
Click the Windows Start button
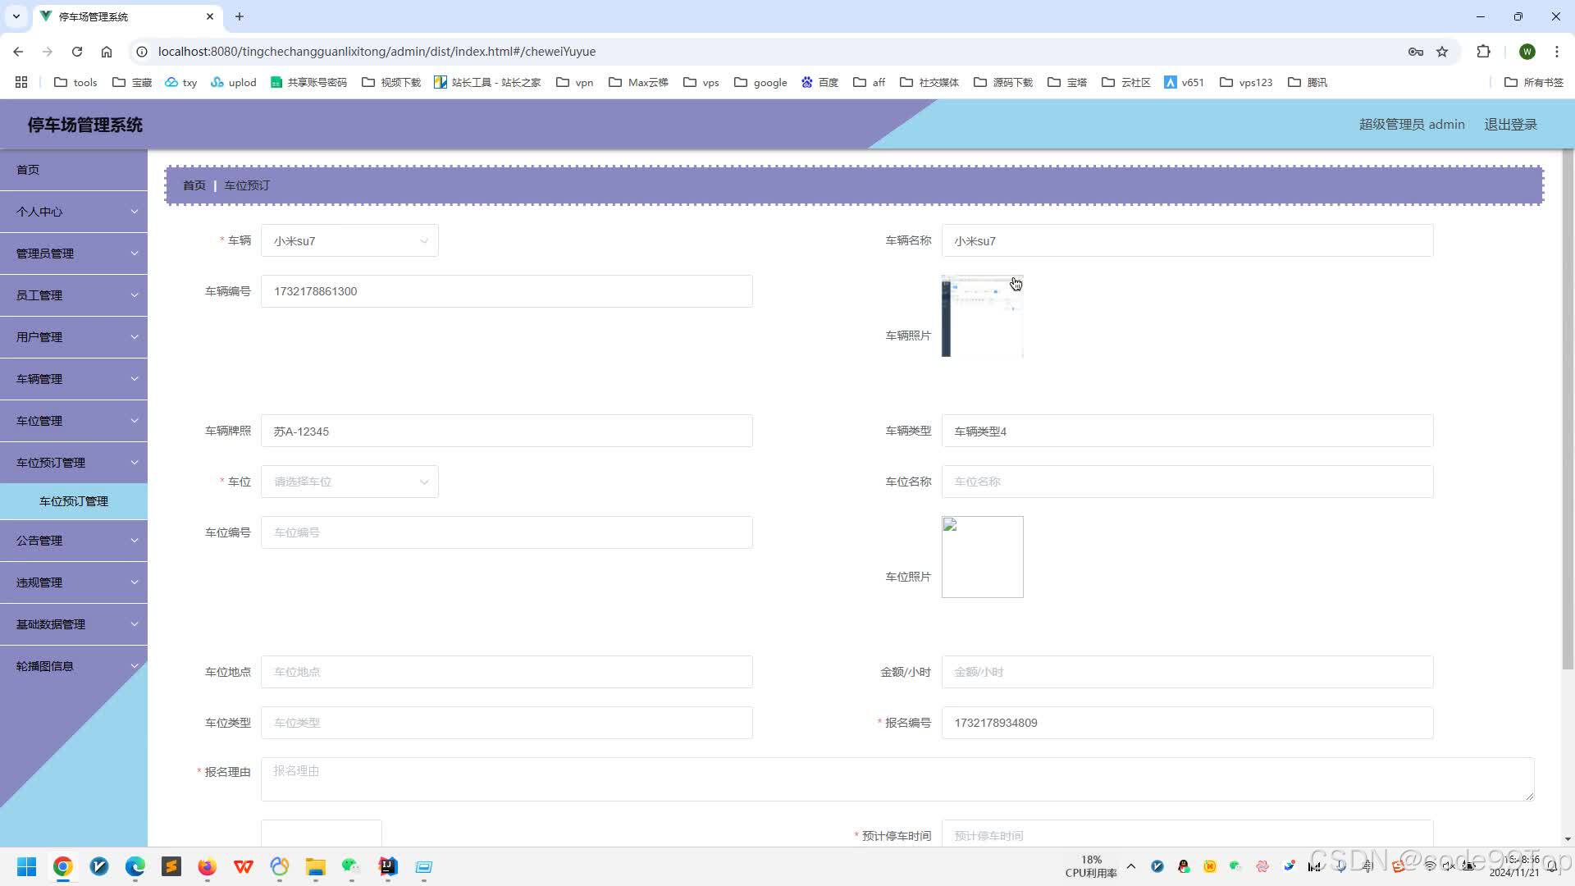pyautogui.click(x=26, y=867)
